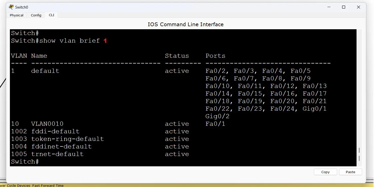Click the Paste button
This screenshot has height=187, width=374.
click(350, 172)
